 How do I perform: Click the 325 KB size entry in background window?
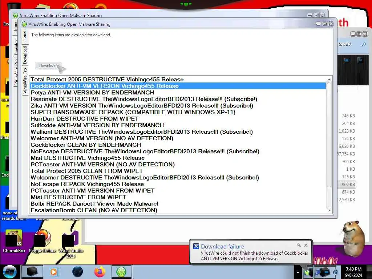pyautogui.click(x=348, y=177)
